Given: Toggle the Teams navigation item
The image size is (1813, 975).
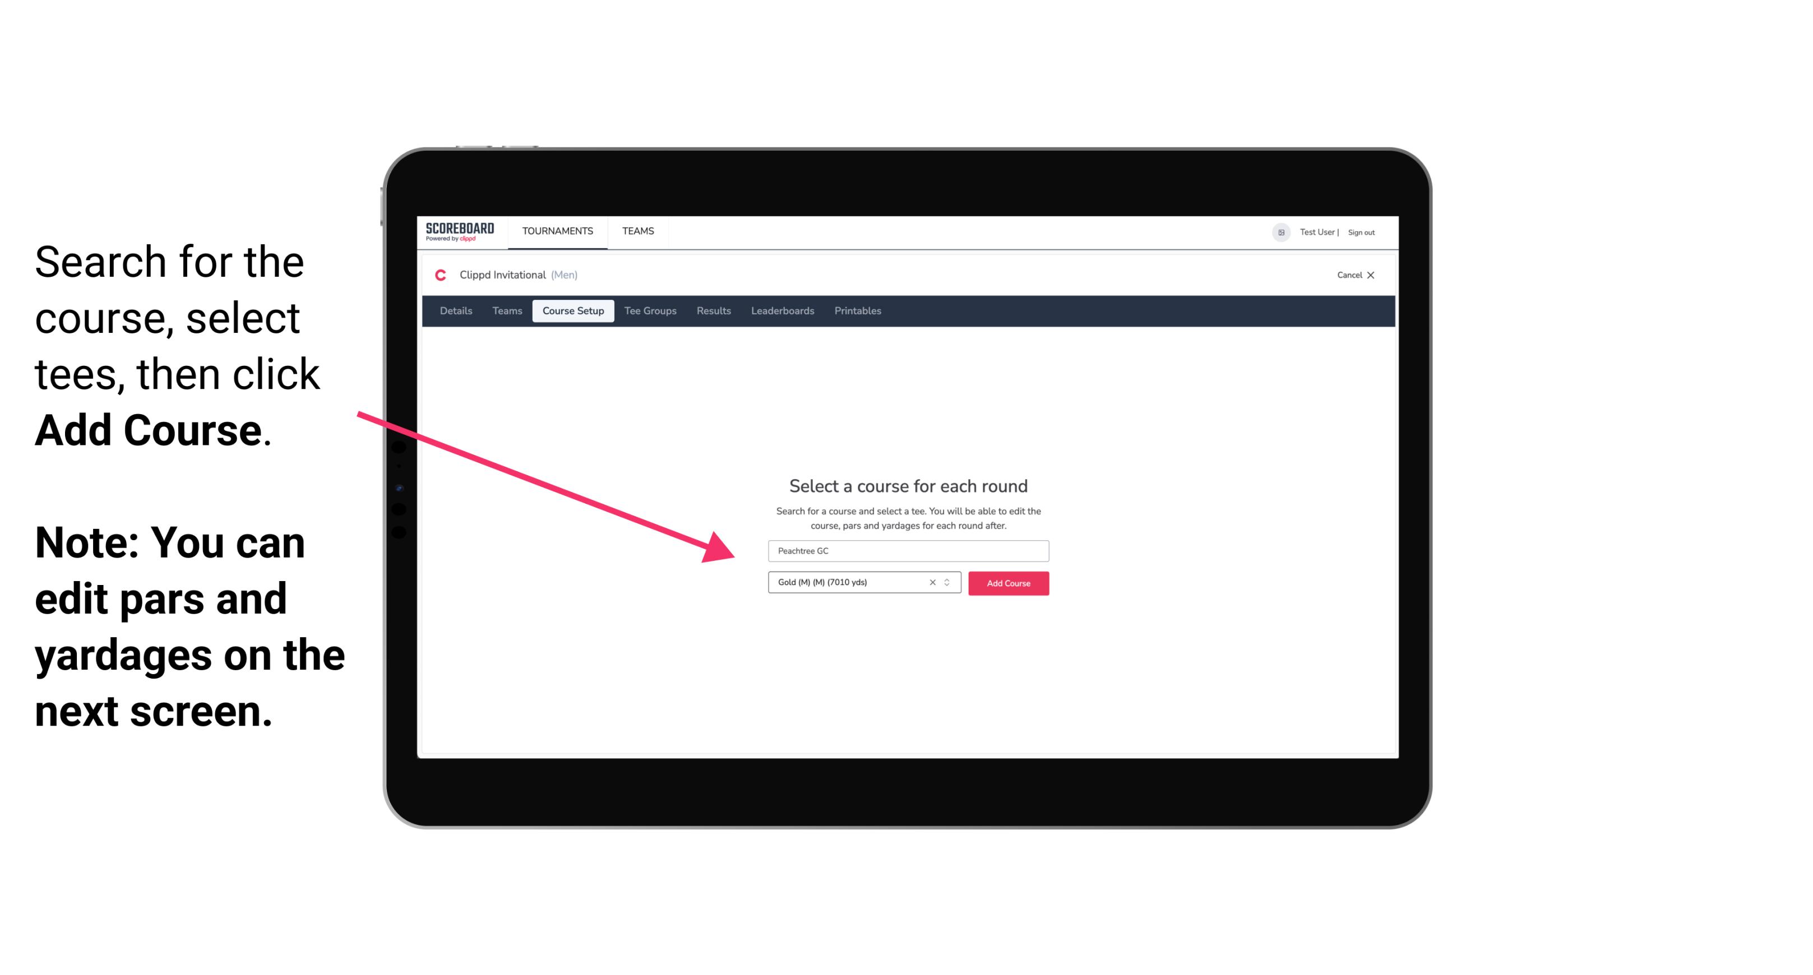Looking at the screenshot, I should tap(636, 230).
